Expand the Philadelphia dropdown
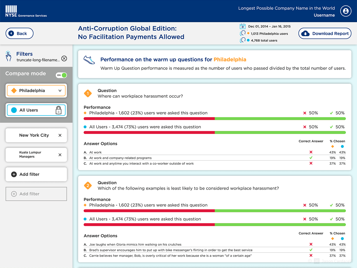Screen dimensions: 357x268 (60, 91)
